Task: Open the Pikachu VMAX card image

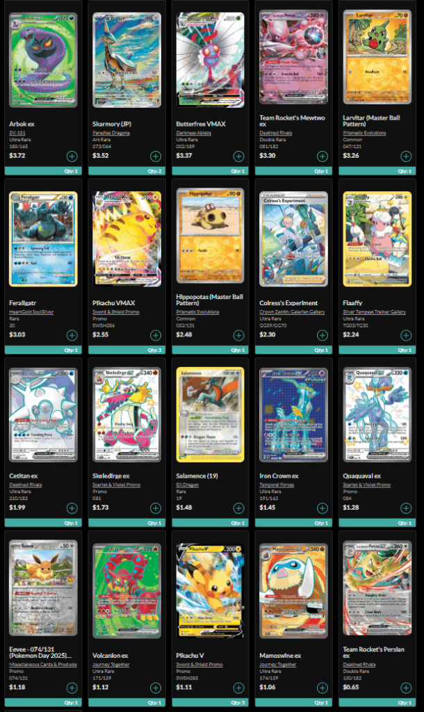Action: coord(127,239)
